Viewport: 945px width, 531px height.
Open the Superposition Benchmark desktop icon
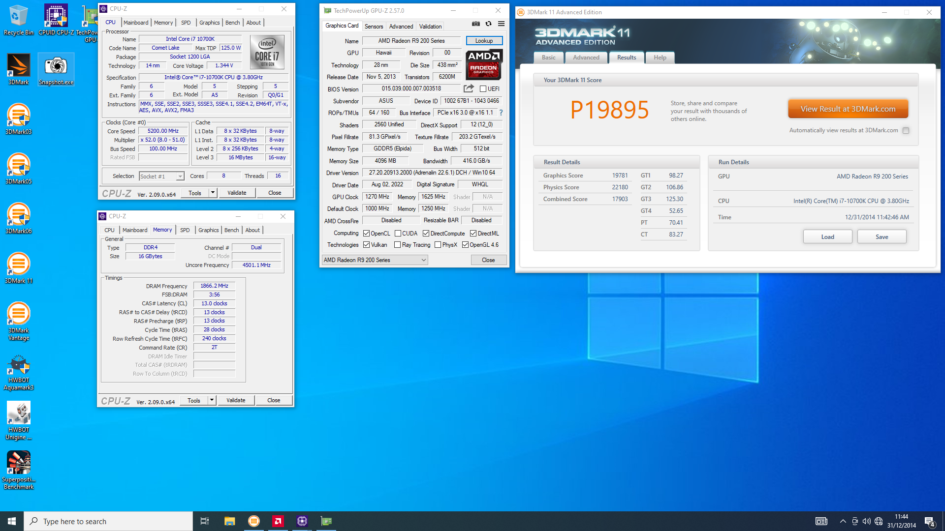pos(18,470)
